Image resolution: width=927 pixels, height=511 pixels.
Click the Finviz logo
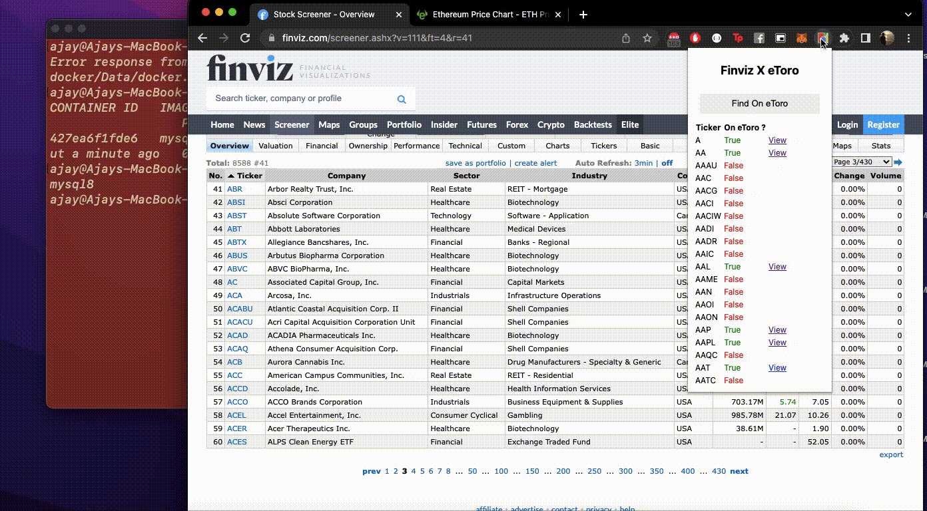click(249, 68)
